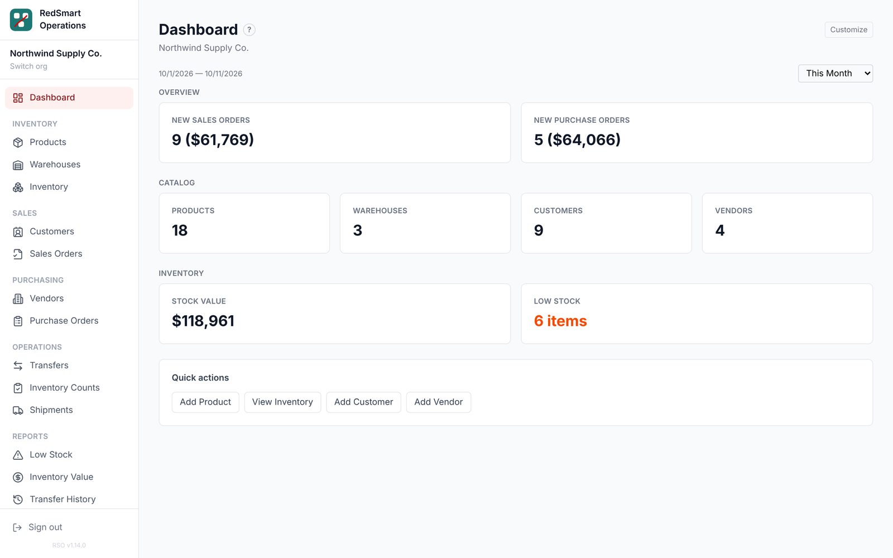Click the Add Customer quick action
Image resolution: width=893 pixels, height=558 pixels.
(x=363, y=402)
